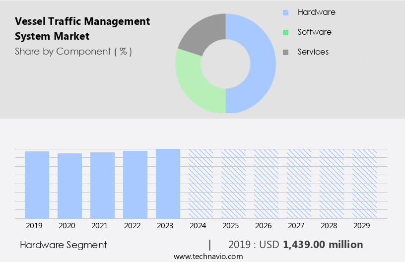Viewport: 405px width, 262px height.
Task: Select the hatched 2026 forecast bar
Action: click(x=266, y=184)
